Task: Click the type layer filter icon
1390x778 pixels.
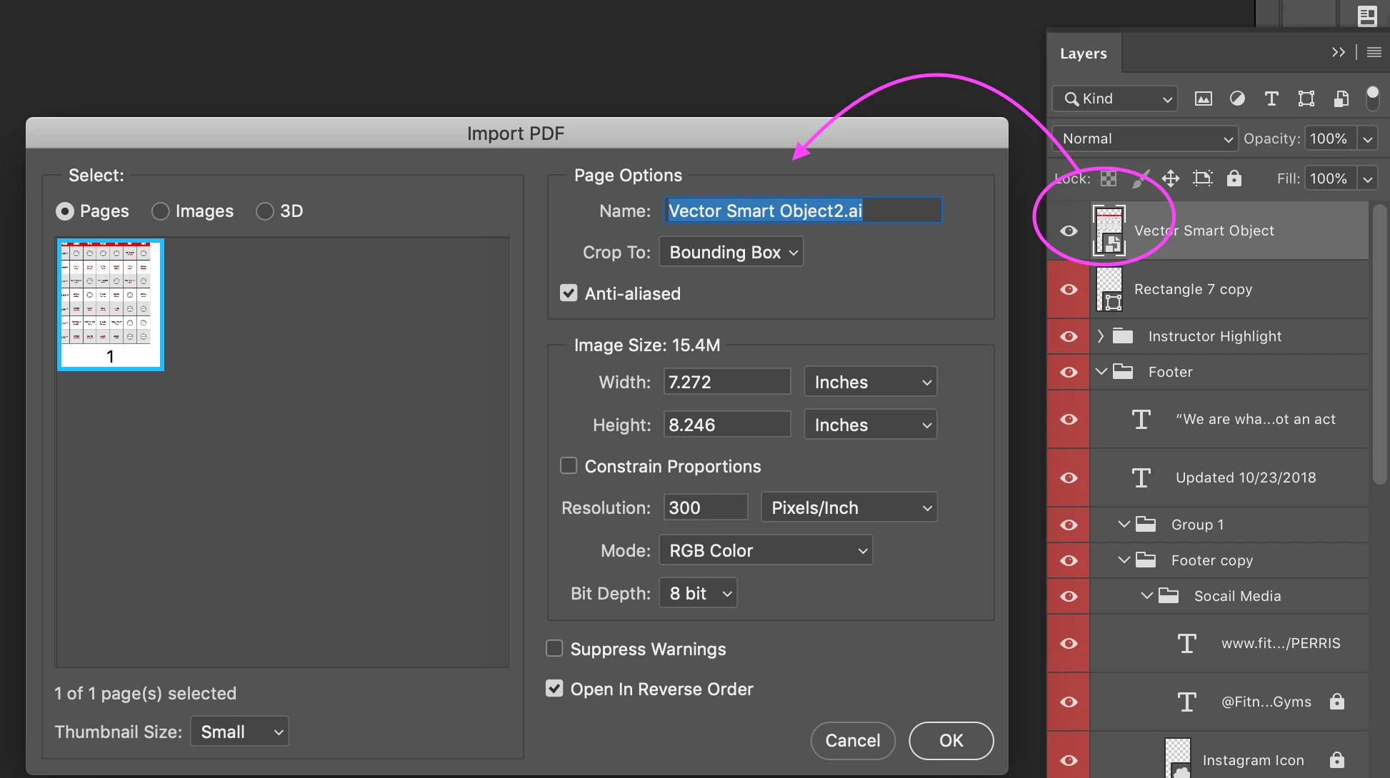Action: 1271,98
